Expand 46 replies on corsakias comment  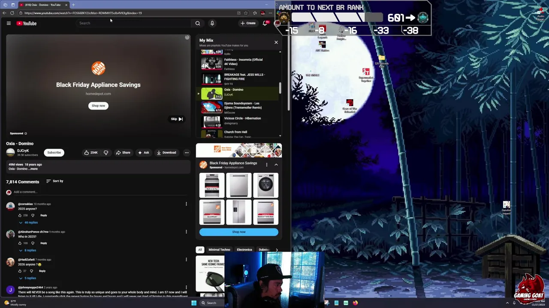(x=28, y=222)
